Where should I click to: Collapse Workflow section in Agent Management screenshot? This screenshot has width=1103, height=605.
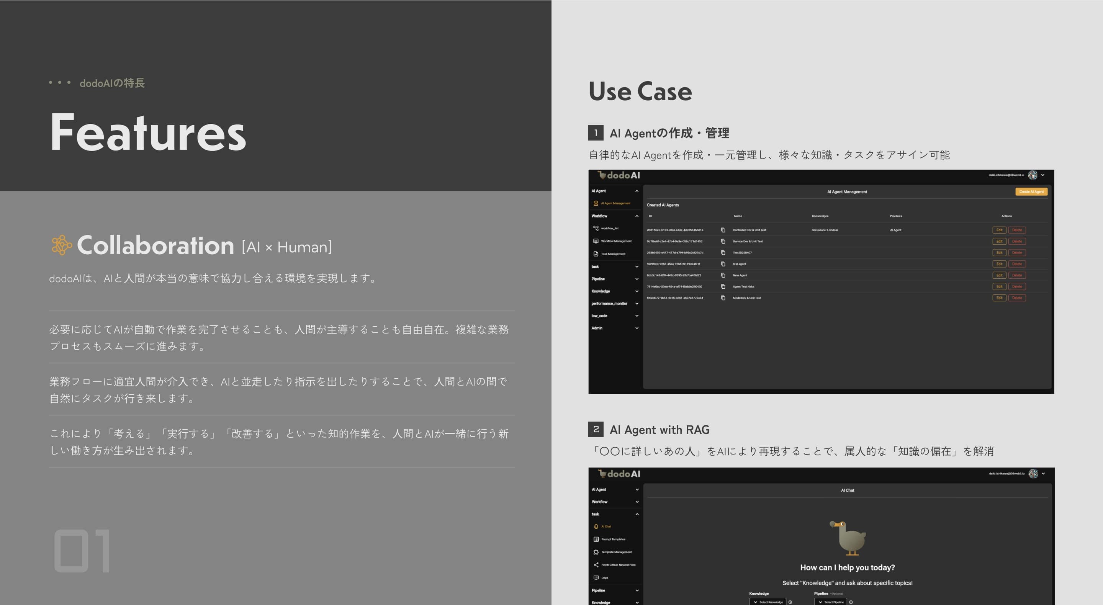(x=637, y=216)
